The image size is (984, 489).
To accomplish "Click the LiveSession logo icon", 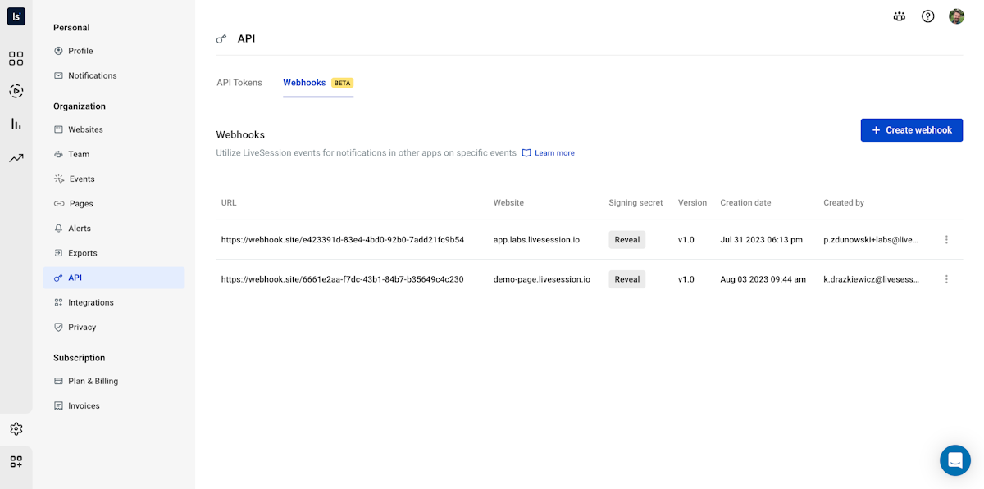I will coord(16,16).
